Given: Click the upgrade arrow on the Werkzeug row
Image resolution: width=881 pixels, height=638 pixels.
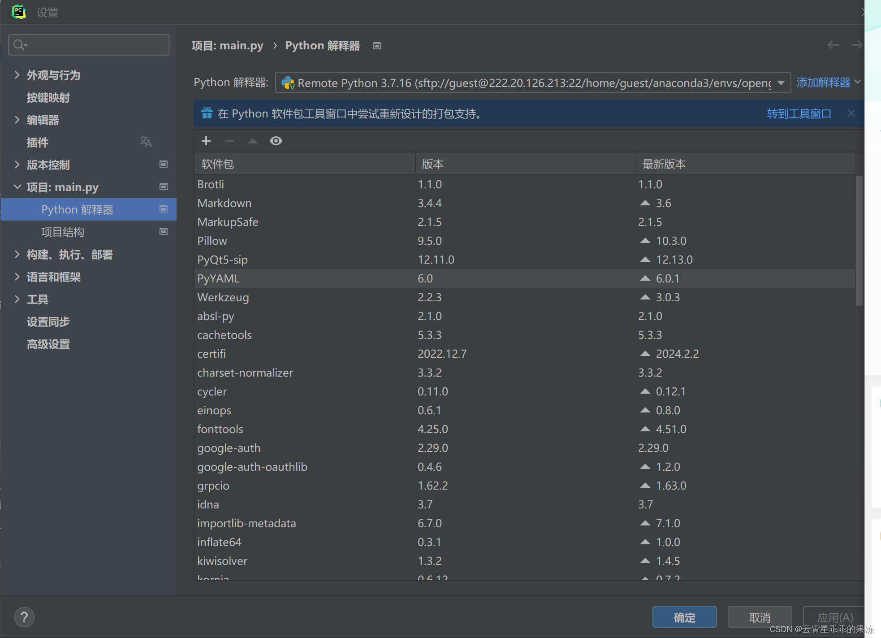Looking at the screenshot, I should click(x=645, y=297).
